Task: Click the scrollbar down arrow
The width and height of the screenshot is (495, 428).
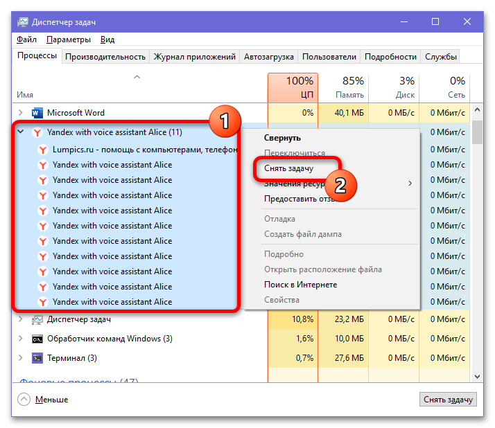Action: [477, 377]
